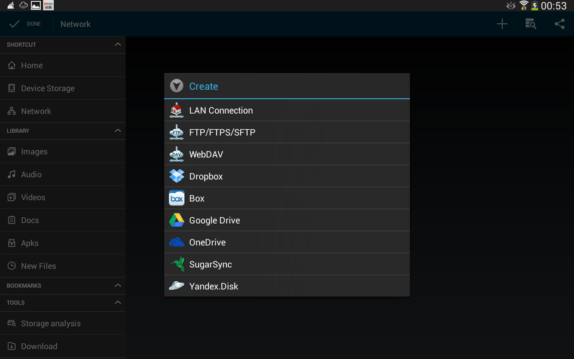The width and height of the screenshot is (574, 359).
Task: Open the search panel from the toolbar
Action: pos(530,24)
